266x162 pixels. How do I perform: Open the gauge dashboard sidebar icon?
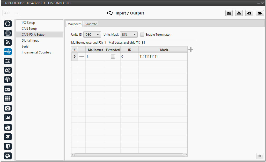coord(8,127)
